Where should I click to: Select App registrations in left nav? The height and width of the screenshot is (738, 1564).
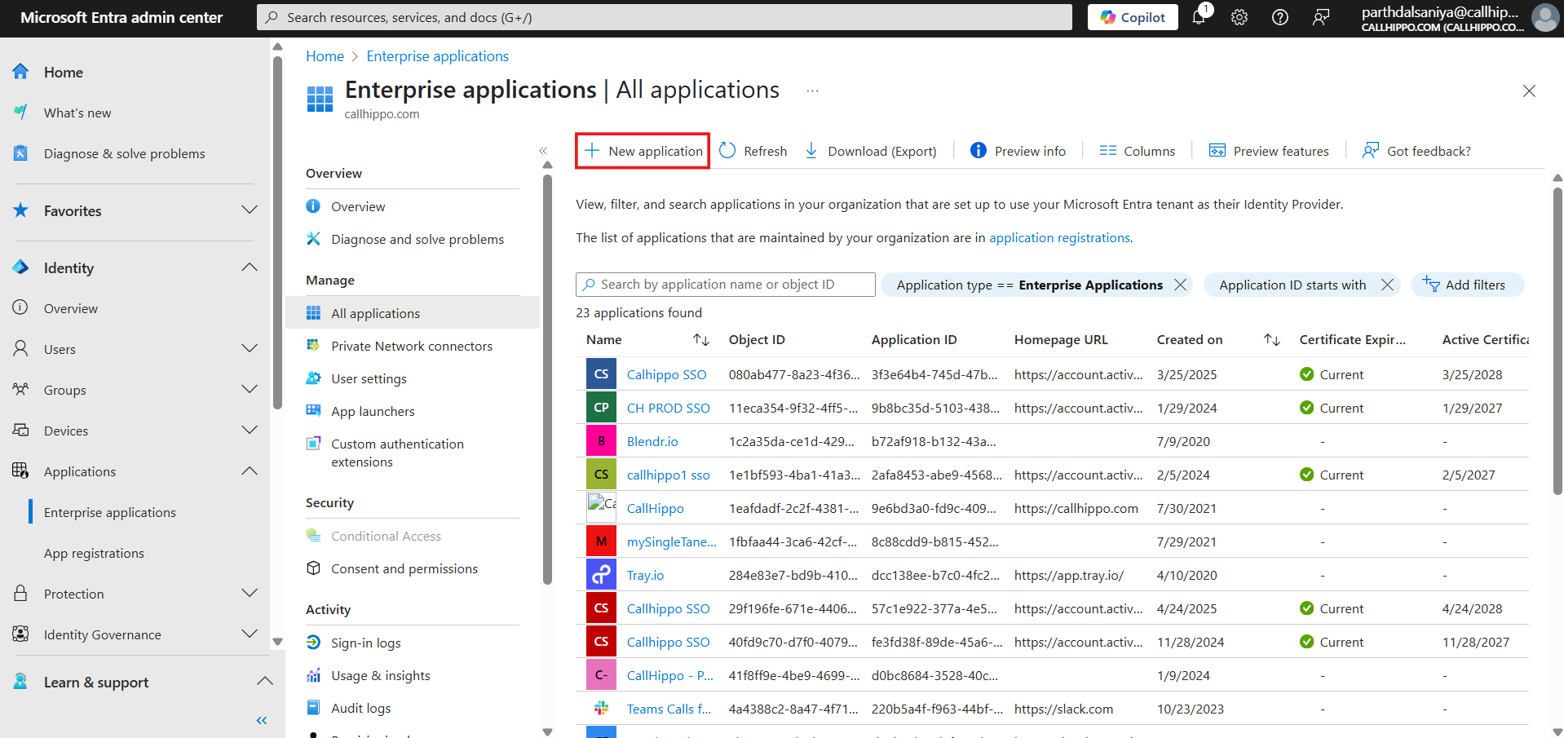pyautogui.click(x=94, y=553)
